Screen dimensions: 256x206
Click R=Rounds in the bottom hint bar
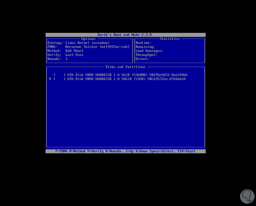114,151
